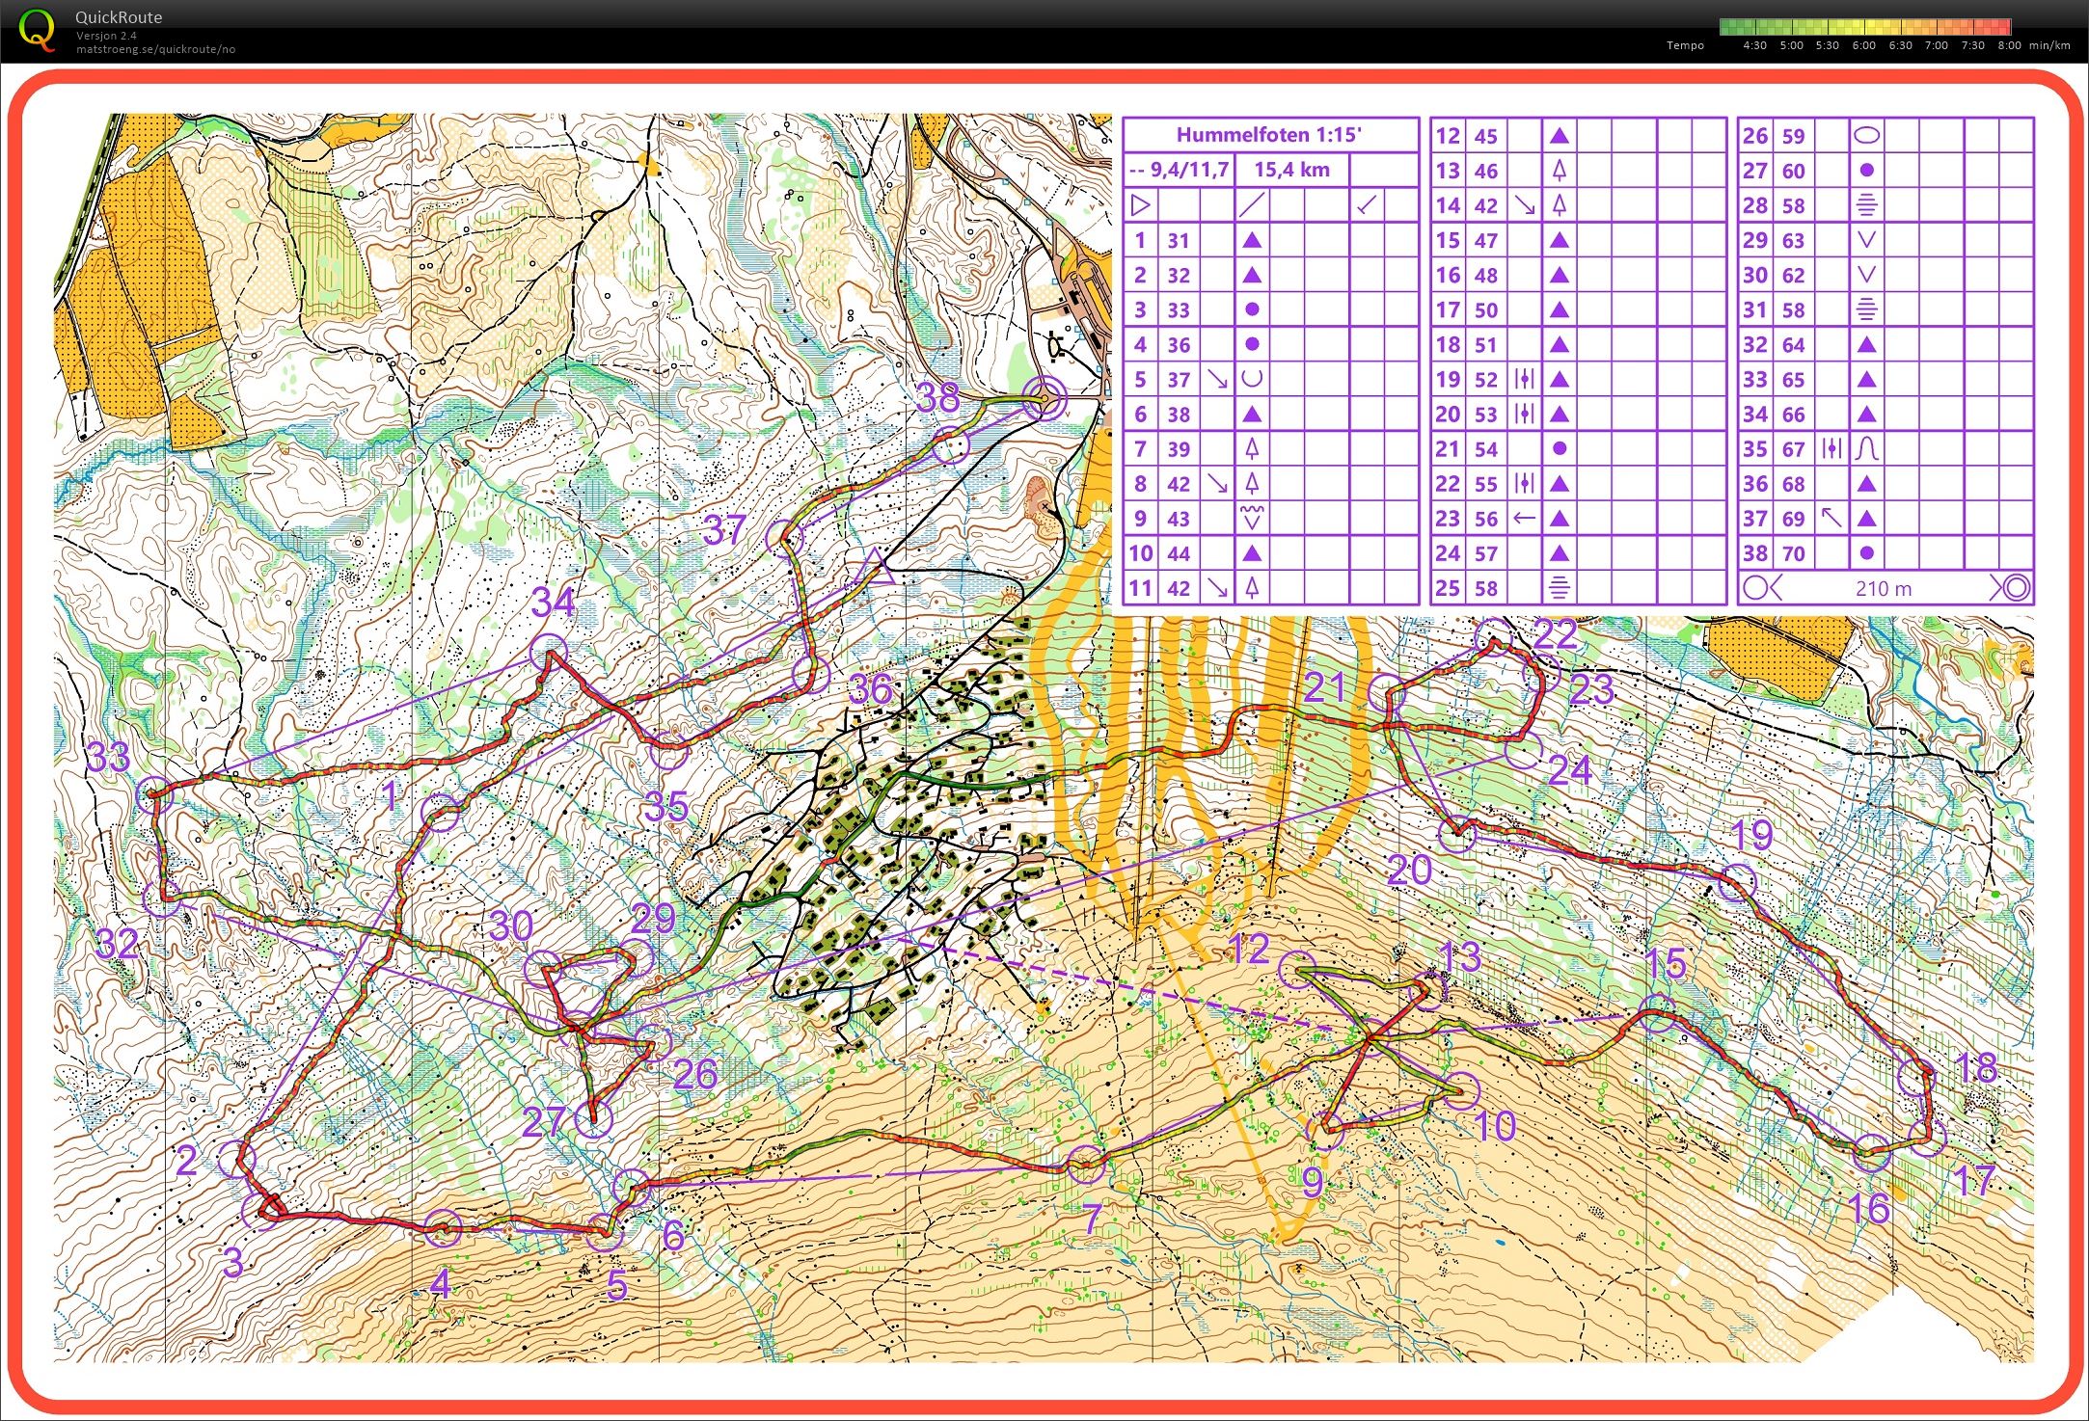Screen dimensions: 2089x1421
Task: Click control circle 33 at the west edge
Action: (x=154, y=795)
